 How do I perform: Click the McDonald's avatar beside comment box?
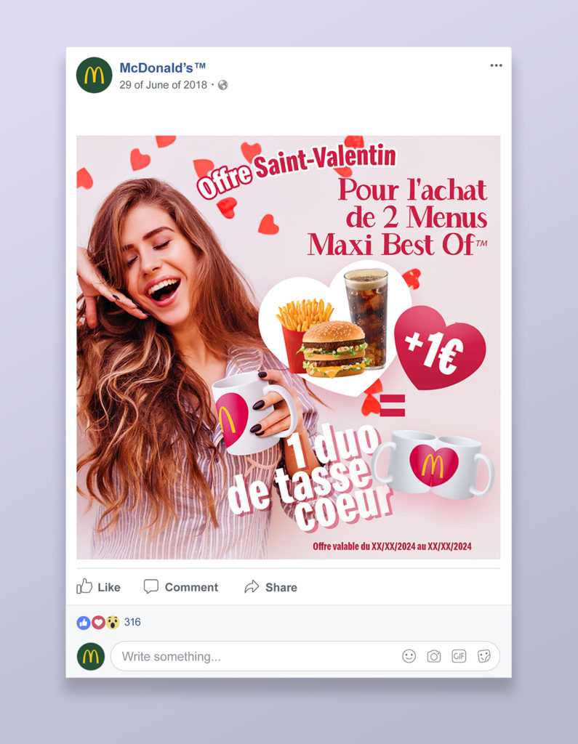coord(91,656)
